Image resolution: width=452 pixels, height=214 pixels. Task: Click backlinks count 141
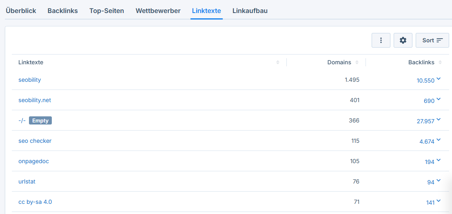[x=430, y=203]
